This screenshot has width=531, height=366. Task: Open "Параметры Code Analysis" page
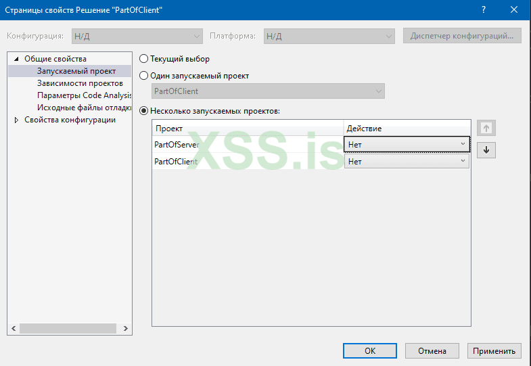click(84, 95)
